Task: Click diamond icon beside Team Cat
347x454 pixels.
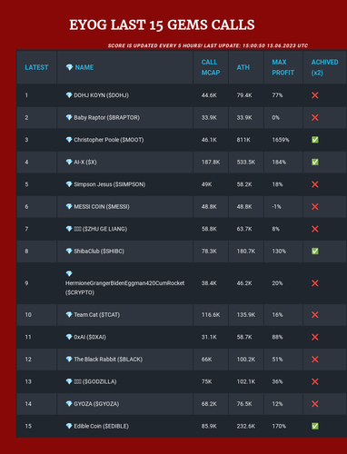Action: 69,315
